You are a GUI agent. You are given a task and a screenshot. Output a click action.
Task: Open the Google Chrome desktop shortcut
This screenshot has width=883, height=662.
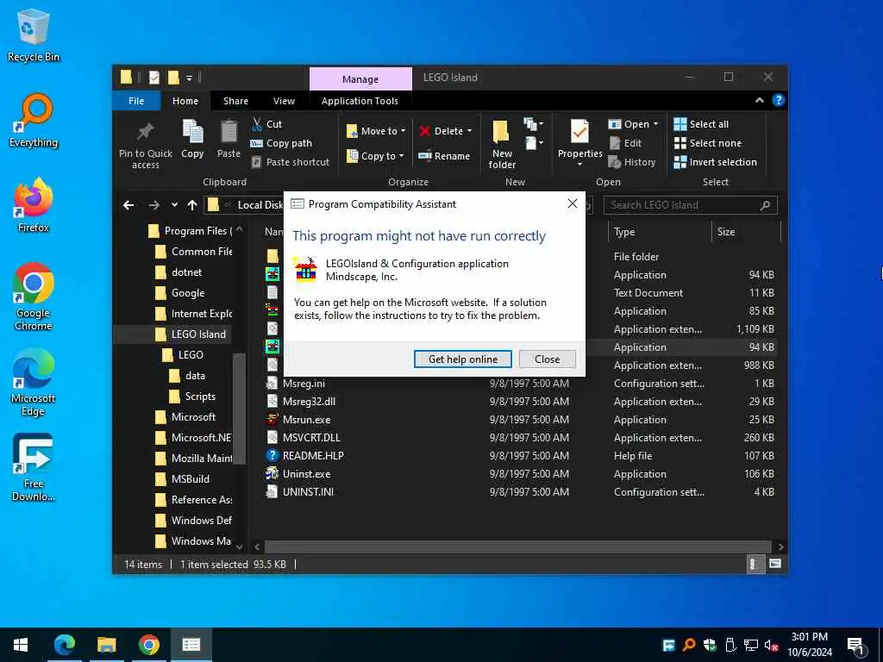[34, 297]
